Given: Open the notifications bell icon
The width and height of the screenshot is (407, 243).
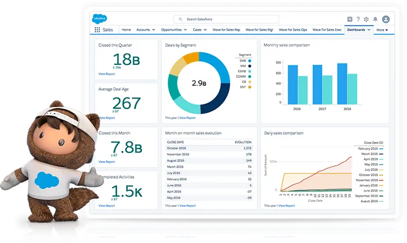Looking at the screenshot, I should coord(376,19).
